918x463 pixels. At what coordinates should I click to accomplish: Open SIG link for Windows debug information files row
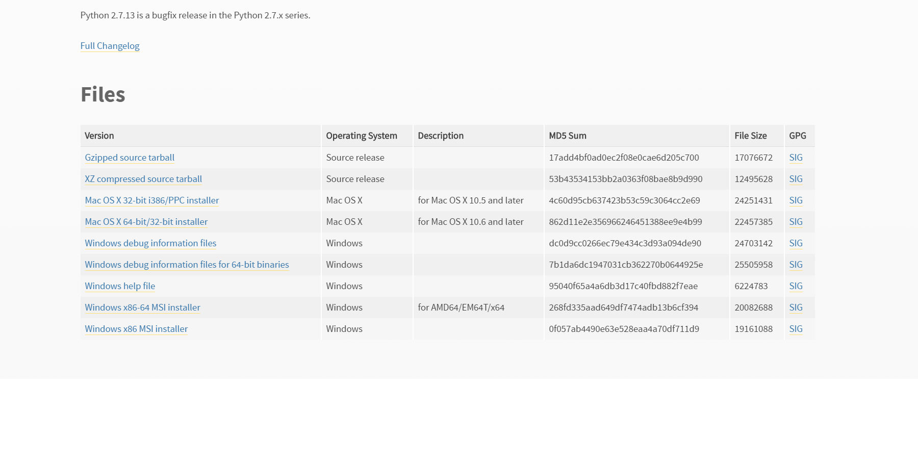(x=796, y=243)
